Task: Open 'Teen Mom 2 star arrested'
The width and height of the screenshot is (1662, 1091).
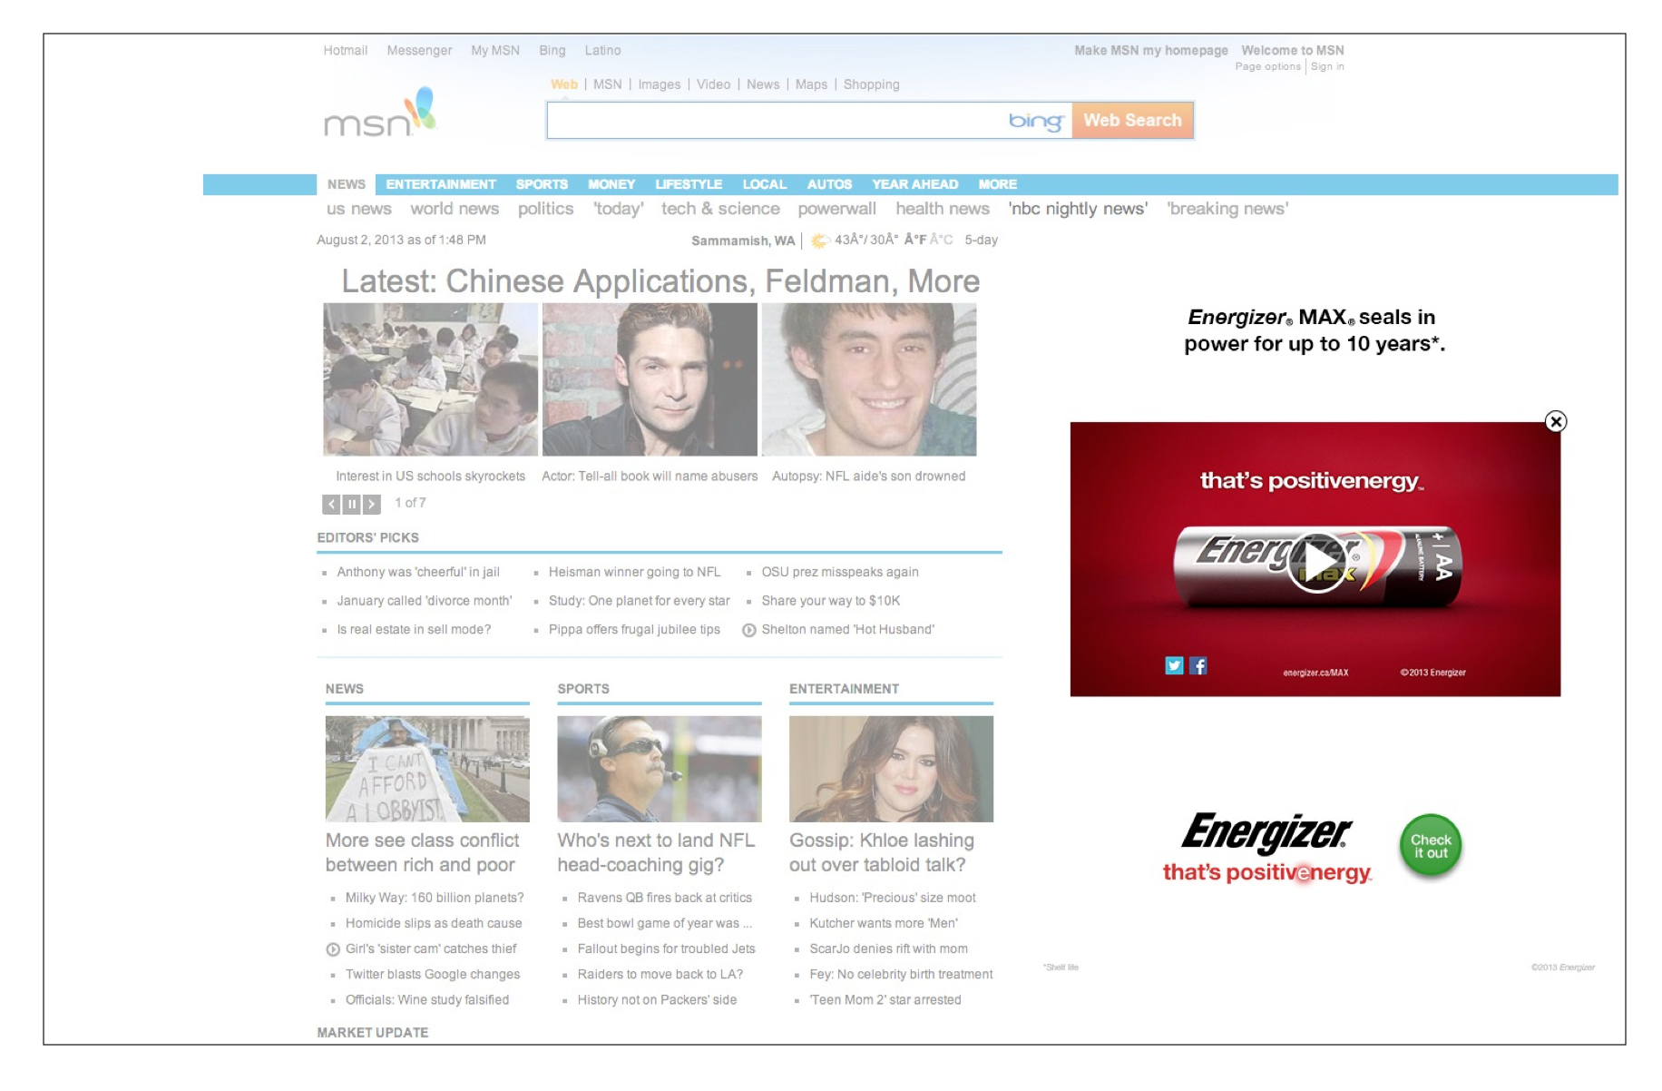Action: pyautogui.click(x=885, y=1000)
